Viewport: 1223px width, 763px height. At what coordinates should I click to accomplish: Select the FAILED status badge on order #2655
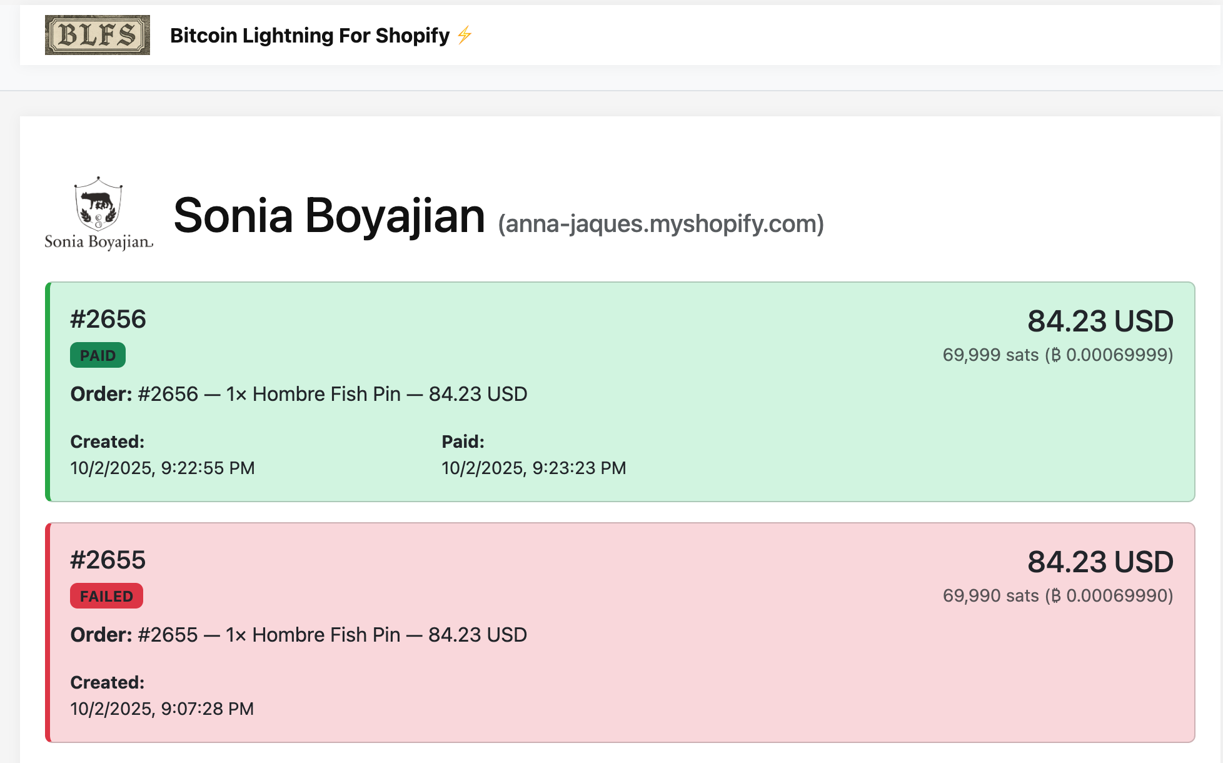pos(106,596)
